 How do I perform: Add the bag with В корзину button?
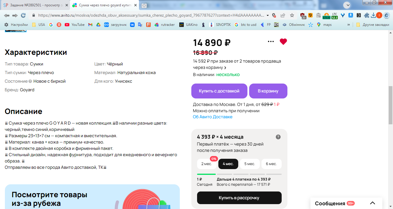pyautogui.click(x=268, y=91)
